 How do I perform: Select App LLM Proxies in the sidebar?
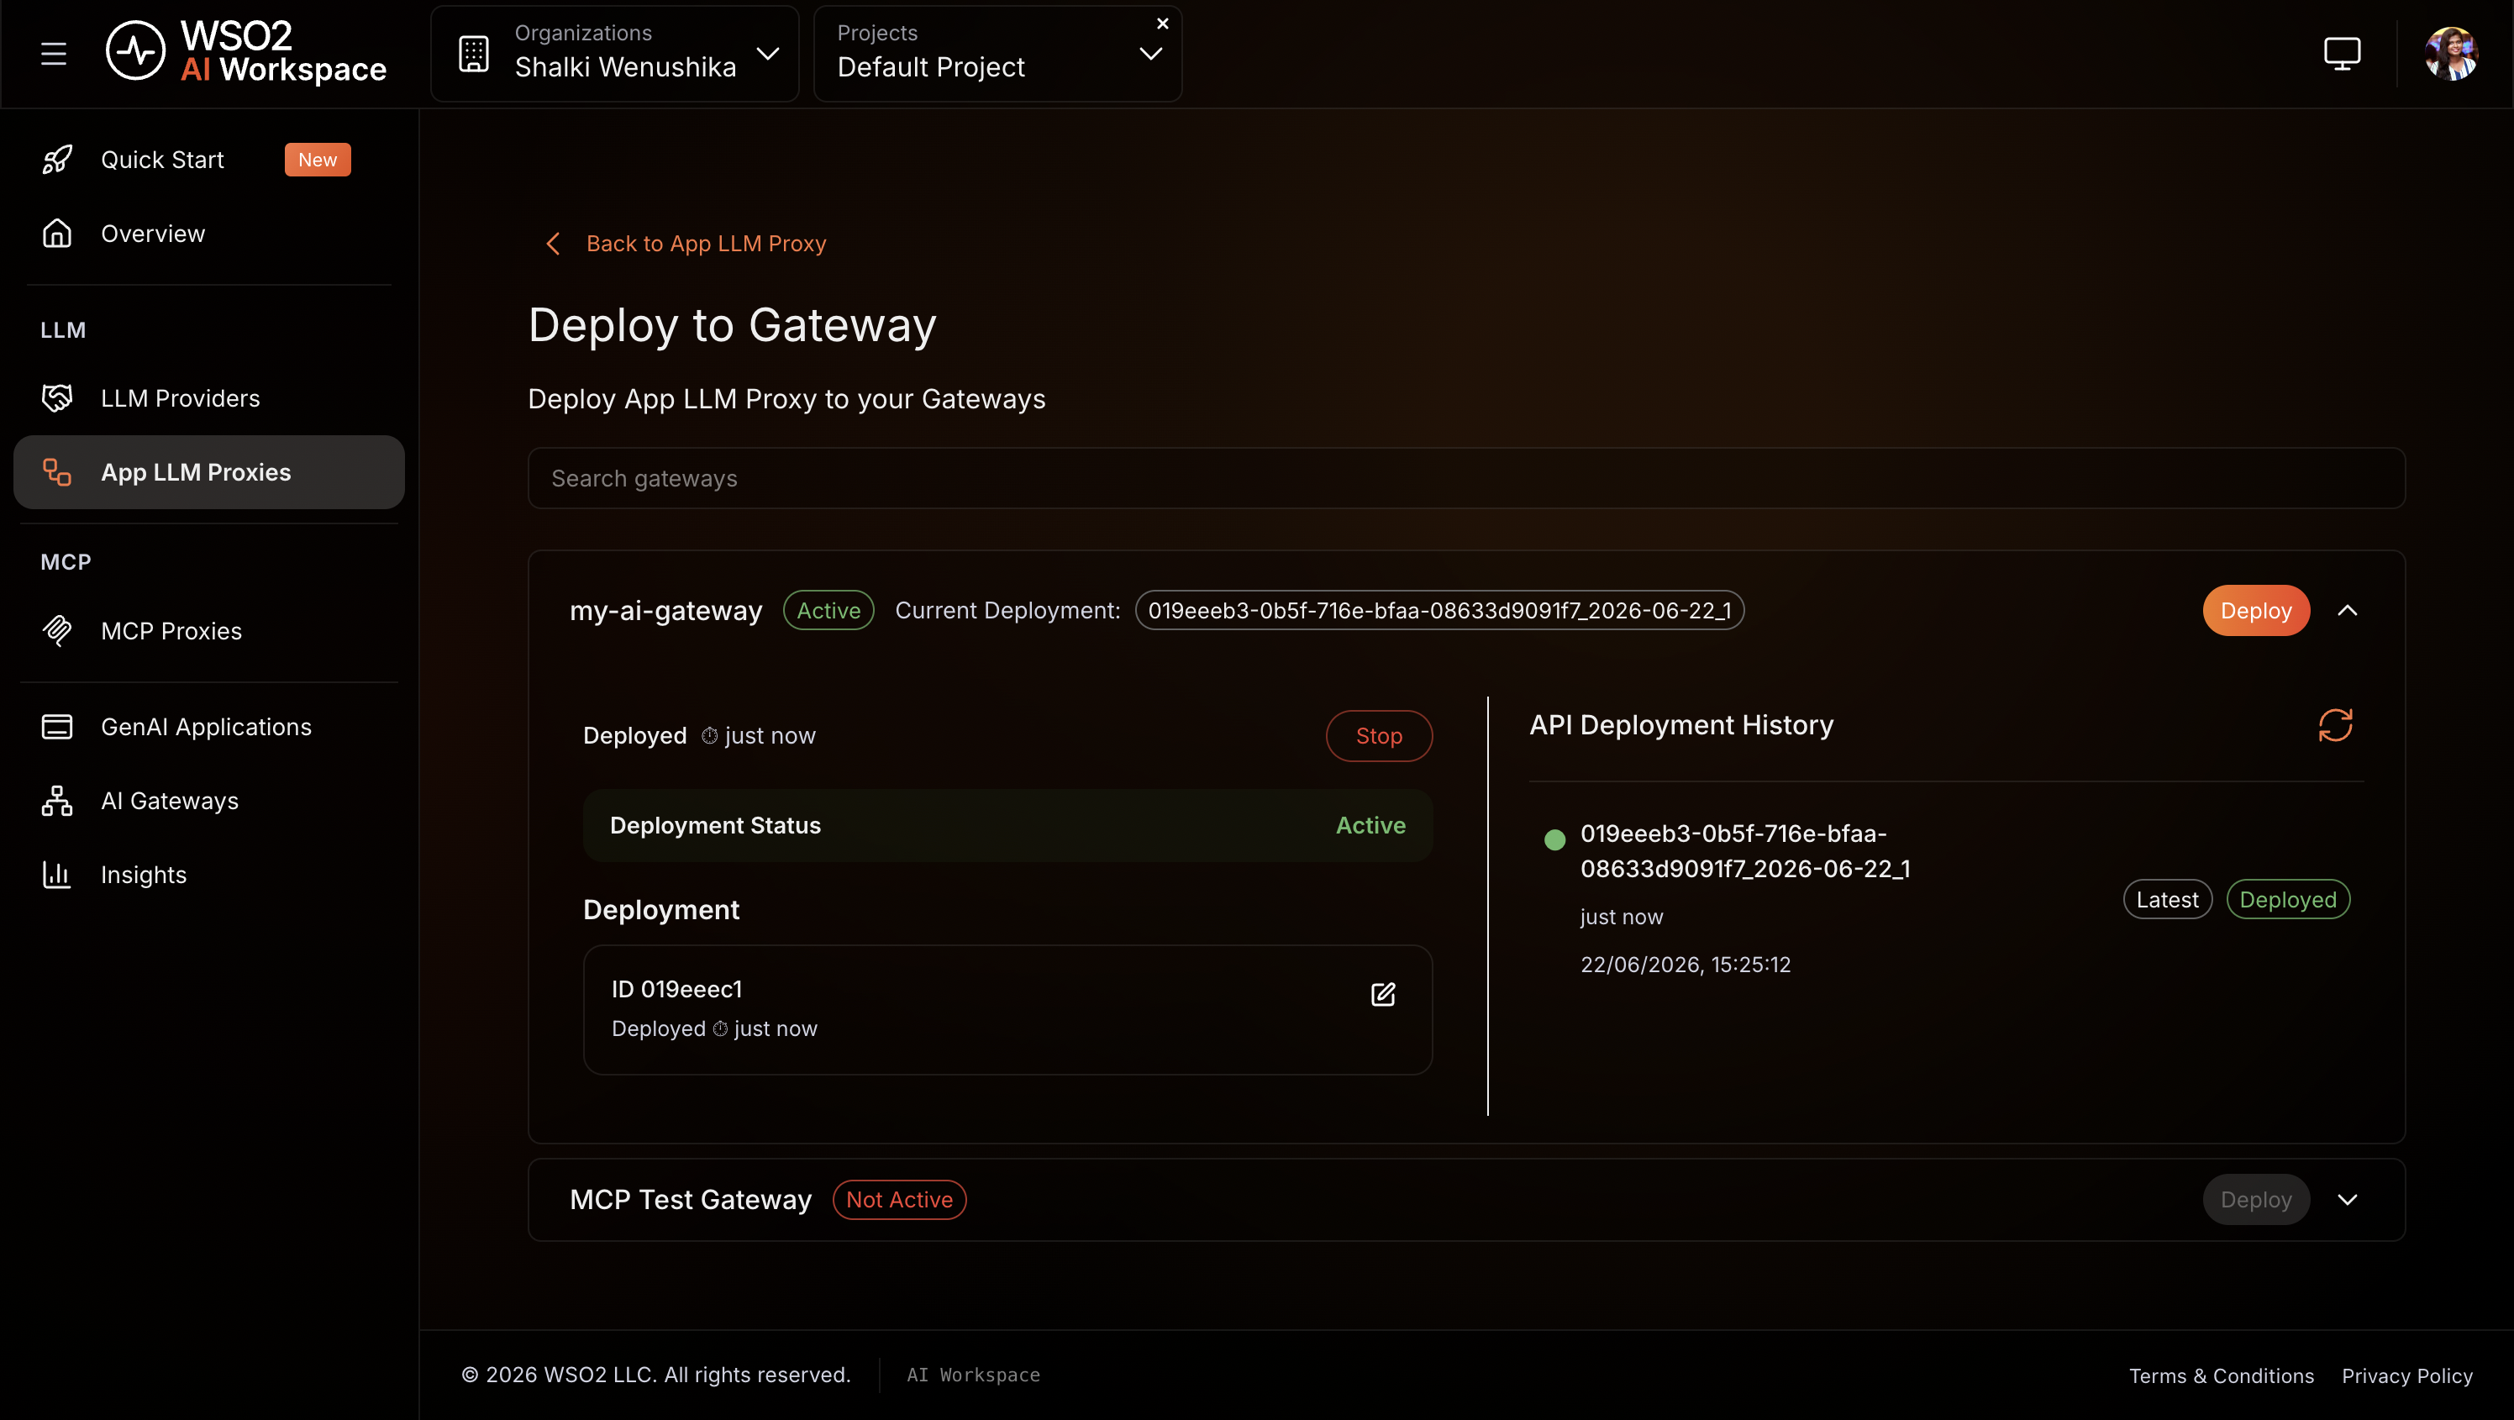point(209,472)
